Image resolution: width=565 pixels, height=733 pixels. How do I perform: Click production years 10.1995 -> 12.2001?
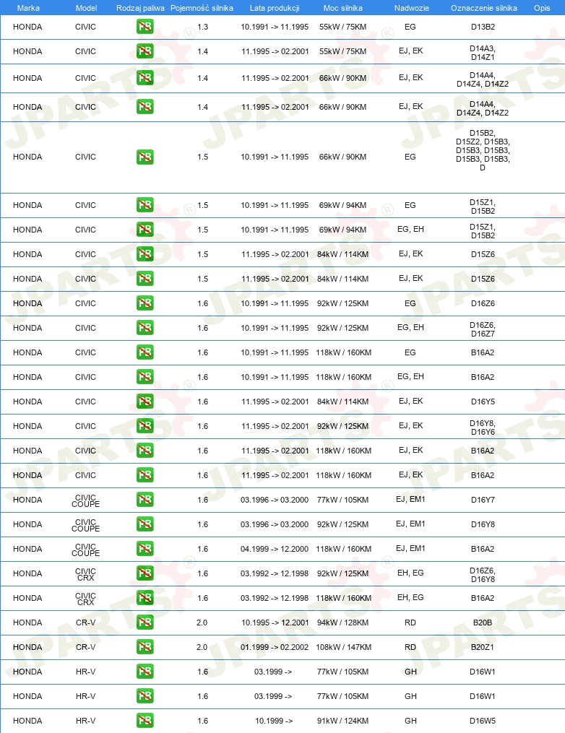[275, 623]
